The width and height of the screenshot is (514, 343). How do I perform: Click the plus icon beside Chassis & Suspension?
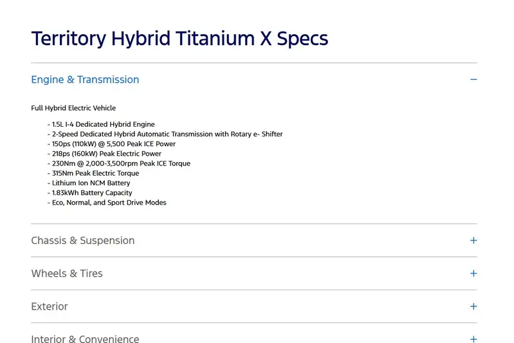(x=473, y=241)
